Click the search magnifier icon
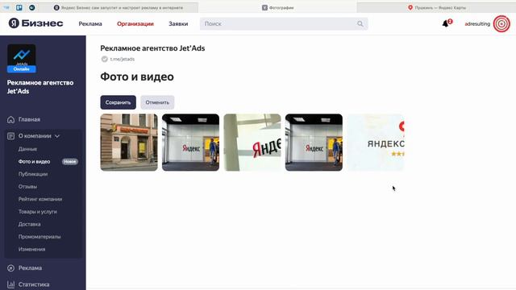Viewport: 516px width, 290px height. tap(360, 23)
